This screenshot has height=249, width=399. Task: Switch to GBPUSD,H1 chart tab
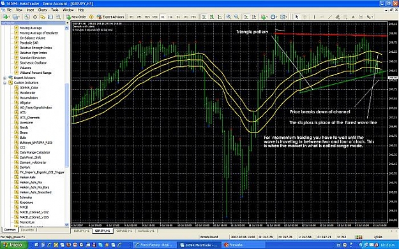pos(124,231)
